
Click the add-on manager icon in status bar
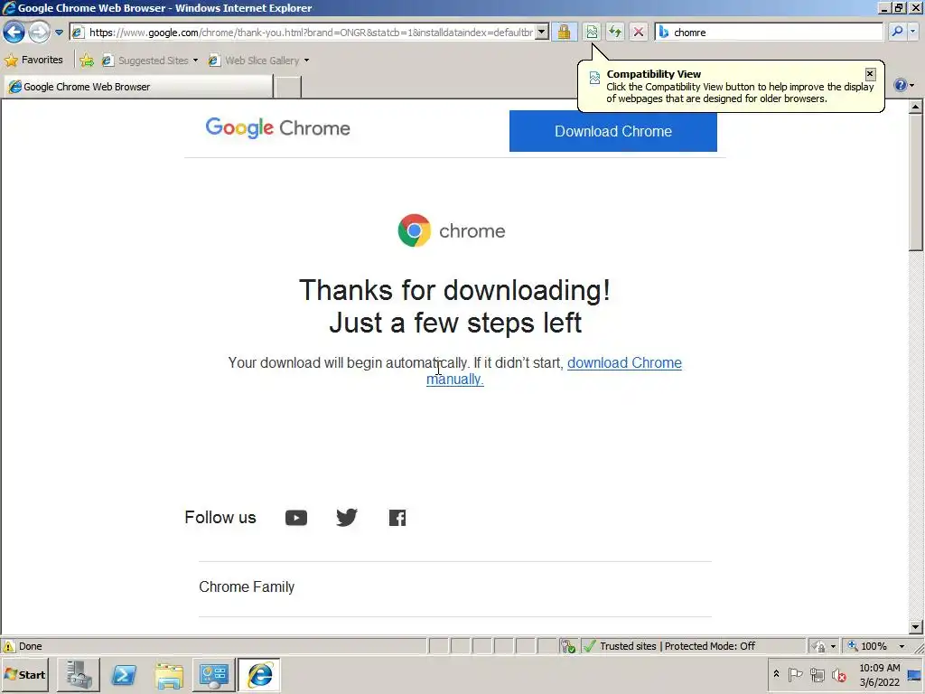tap(568, 646)
